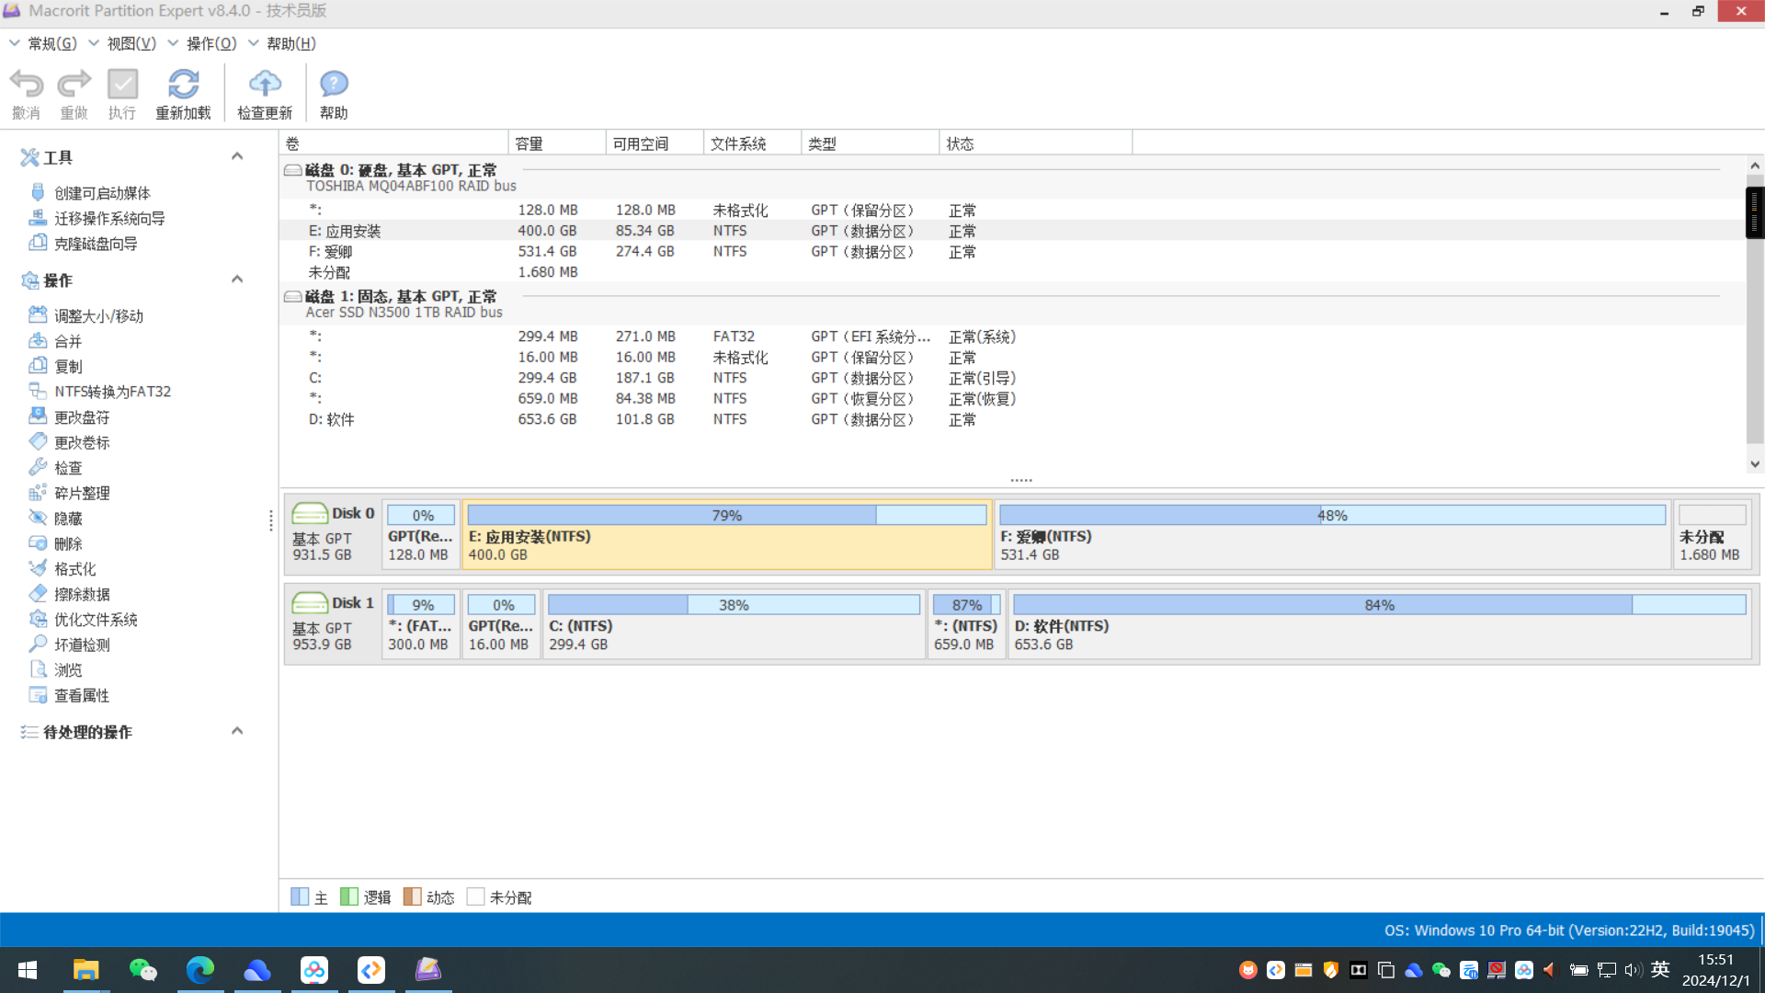Select the 迁移操作系统向导 tool icon
The height and width of the screenshot is (993, 1765).
click(x=37, y=218)
